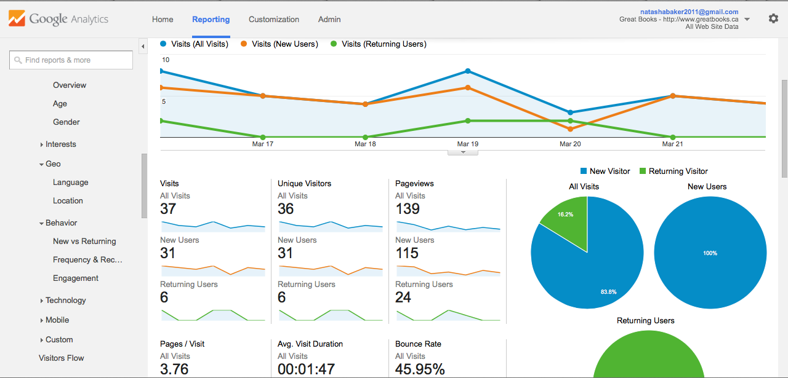Click the Mar 21 axis label

point(672,144)
